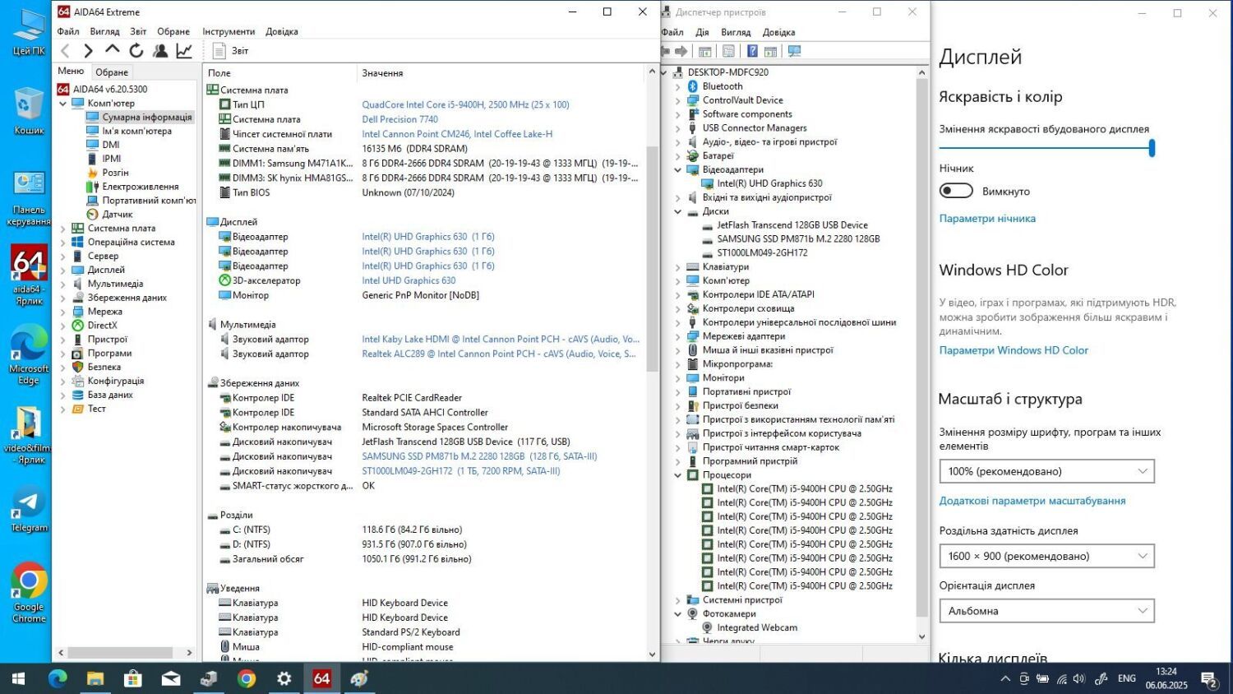Toggle the Нічник night light switch
This screenshot has width=1233, height=694.
956,191
